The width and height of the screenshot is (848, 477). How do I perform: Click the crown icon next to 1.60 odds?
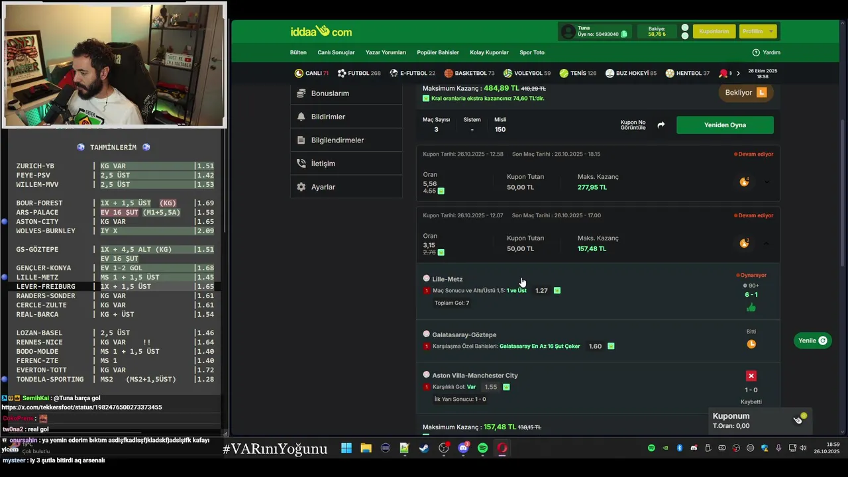pos(611,346)
